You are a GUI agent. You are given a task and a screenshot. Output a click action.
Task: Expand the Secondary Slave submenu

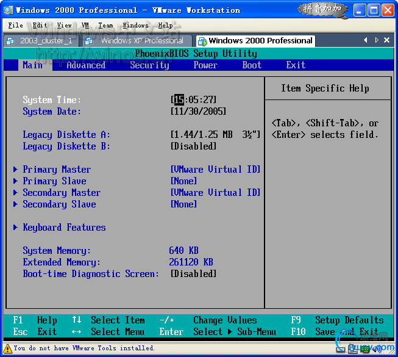click(59, 204)
